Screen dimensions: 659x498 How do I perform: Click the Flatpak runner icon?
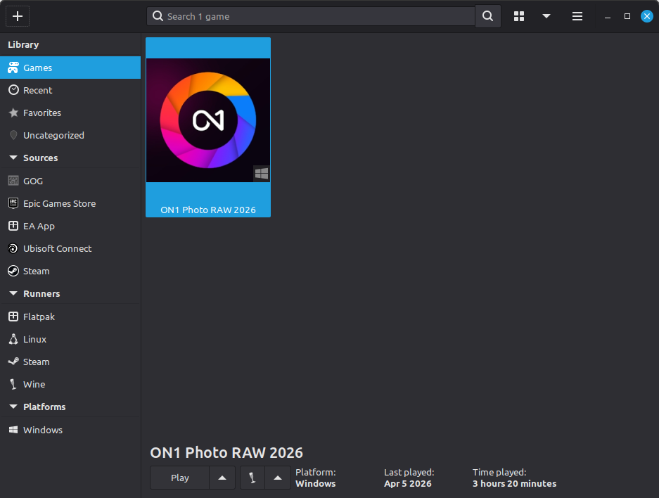click(13, 317)
